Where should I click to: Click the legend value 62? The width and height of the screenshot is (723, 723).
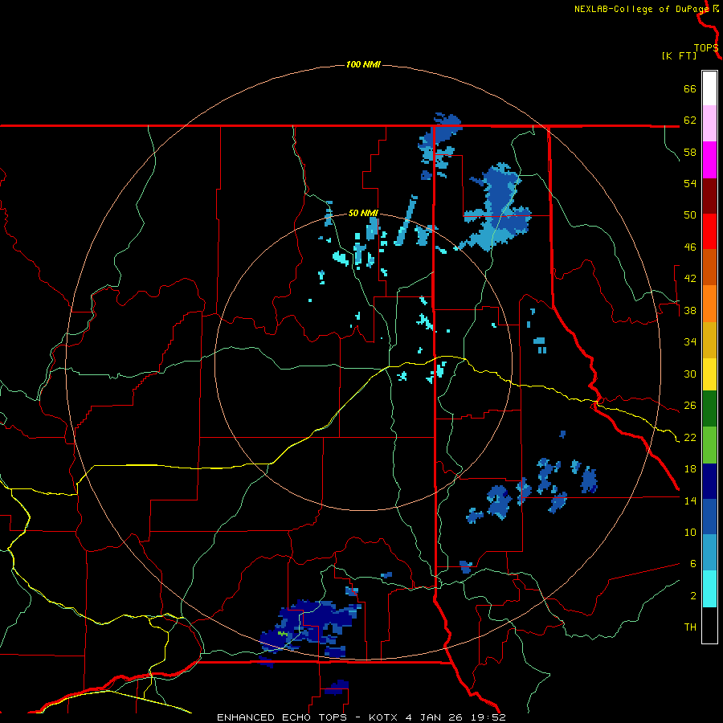(x=690, y=120)
